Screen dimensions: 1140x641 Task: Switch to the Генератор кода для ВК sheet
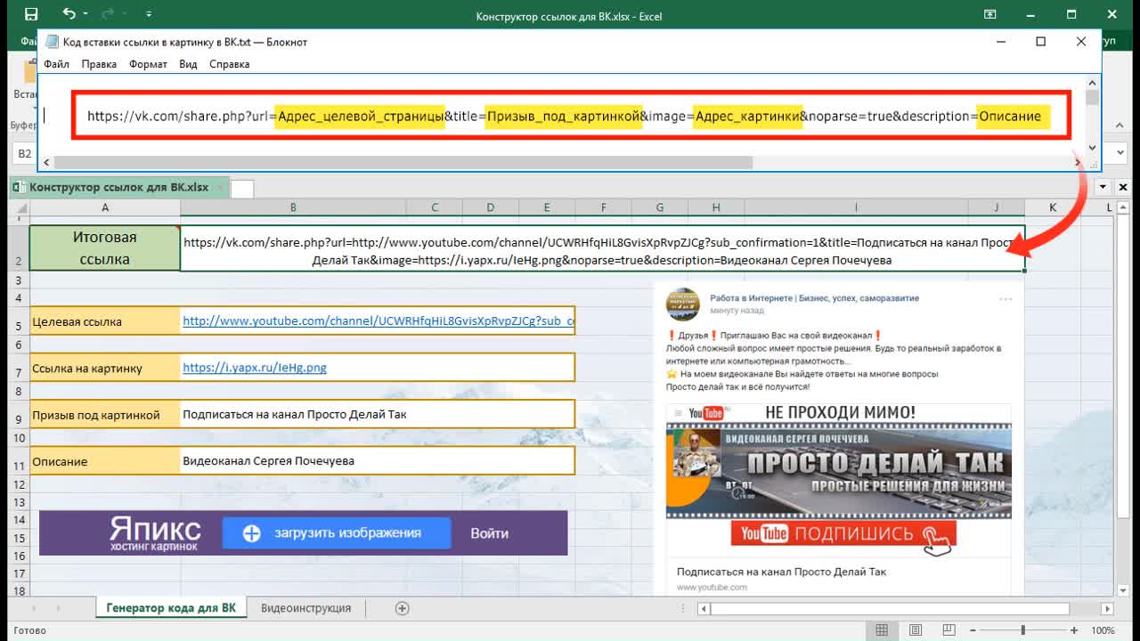(x=171, y=608)
